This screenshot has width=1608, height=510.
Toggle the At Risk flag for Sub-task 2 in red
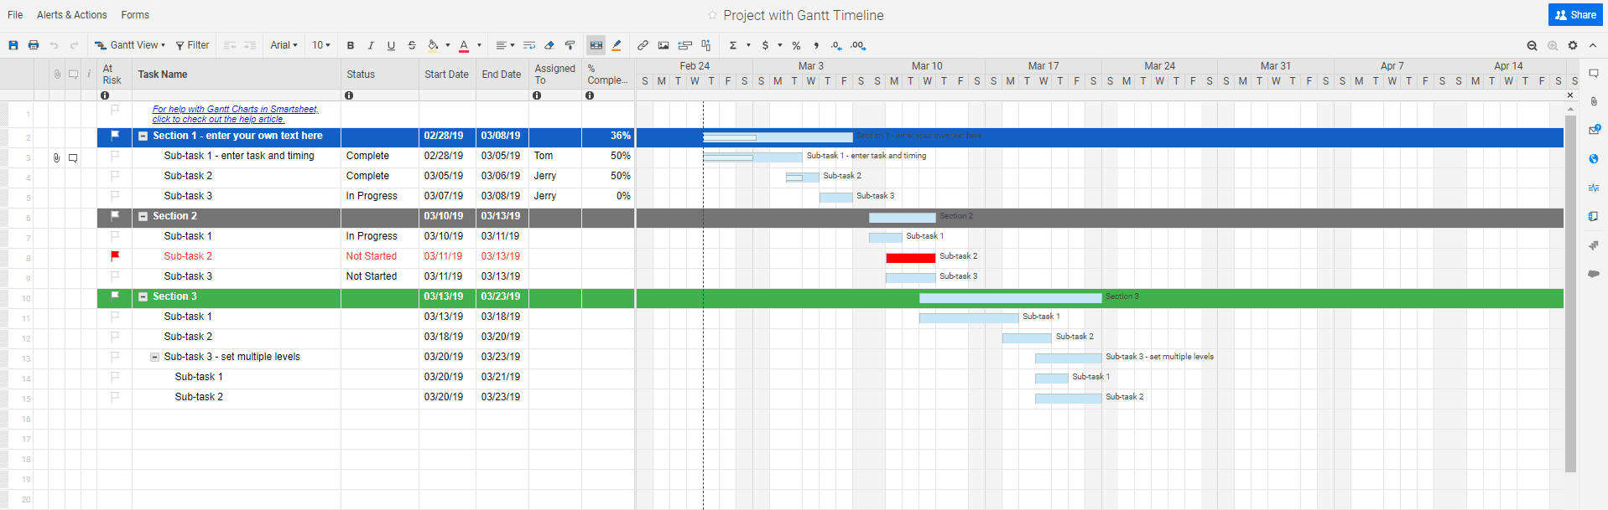pyautogui.click(x=115, y=256)
